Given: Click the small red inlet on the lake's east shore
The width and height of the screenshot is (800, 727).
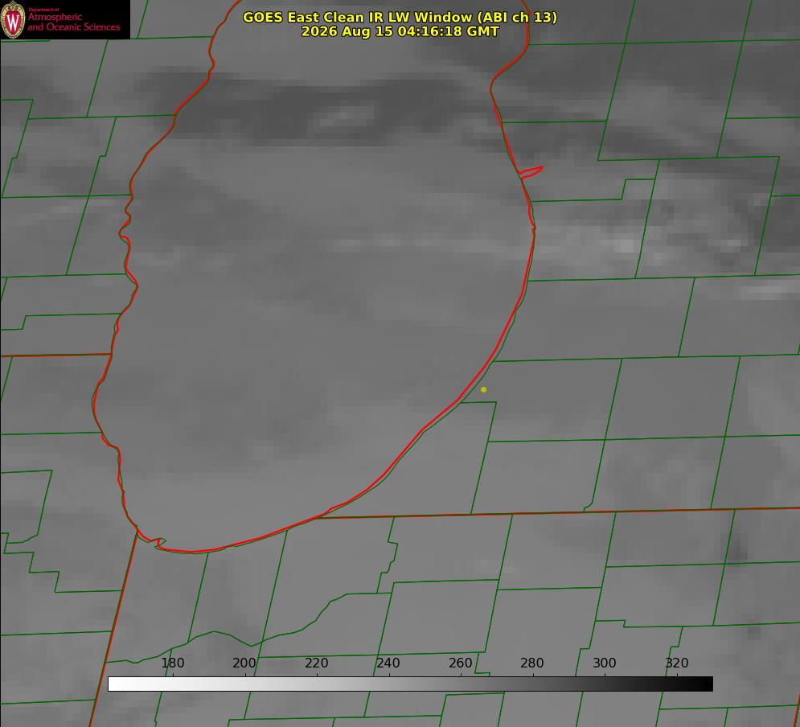Looking at the screenshot, I should 531,171.
